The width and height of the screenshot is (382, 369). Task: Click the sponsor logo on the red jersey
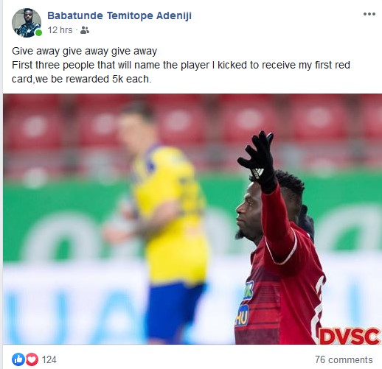pos(244,304)
